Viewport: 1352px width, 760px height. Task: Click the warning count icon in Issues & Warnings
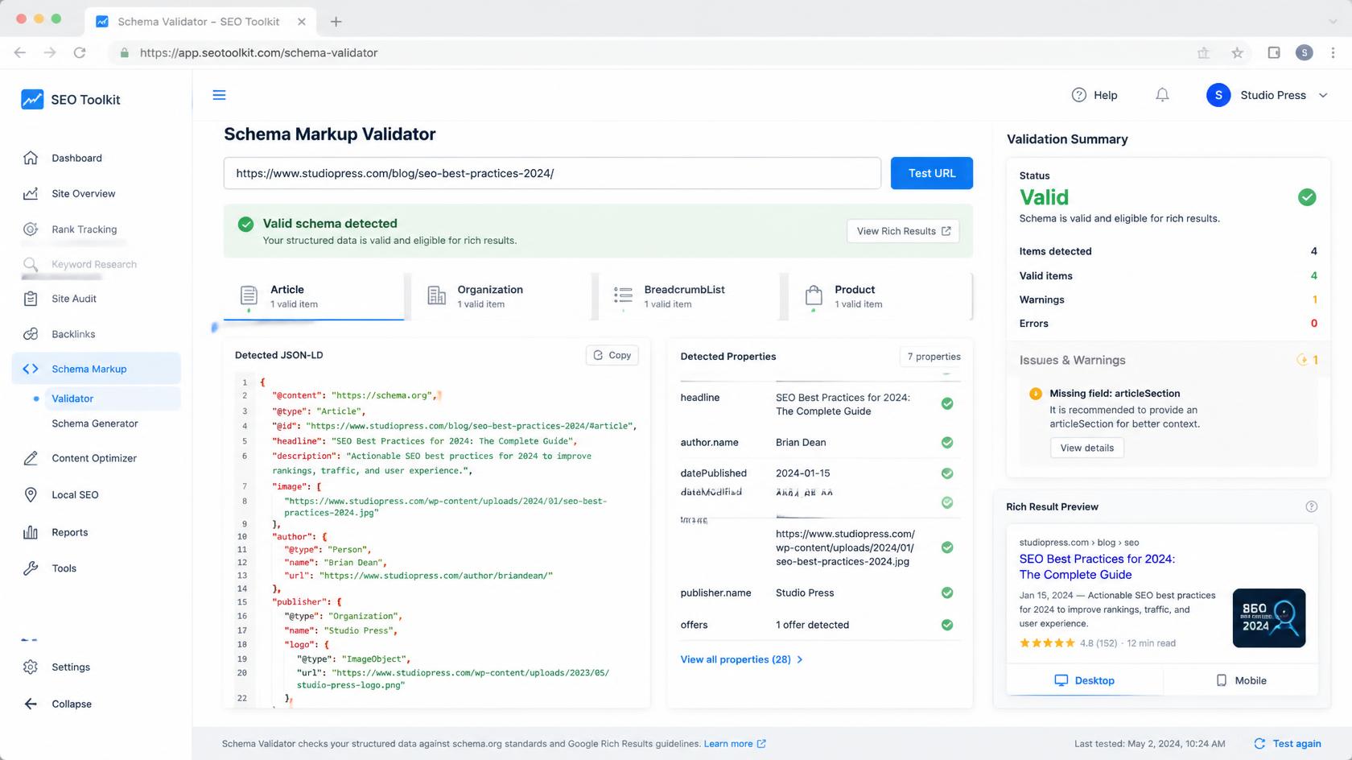point(1302,360)
